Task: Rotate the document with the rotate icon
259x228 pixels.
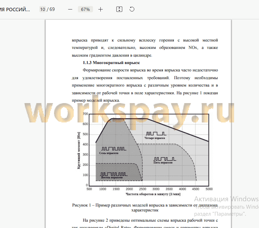Action: pos(132,9)
